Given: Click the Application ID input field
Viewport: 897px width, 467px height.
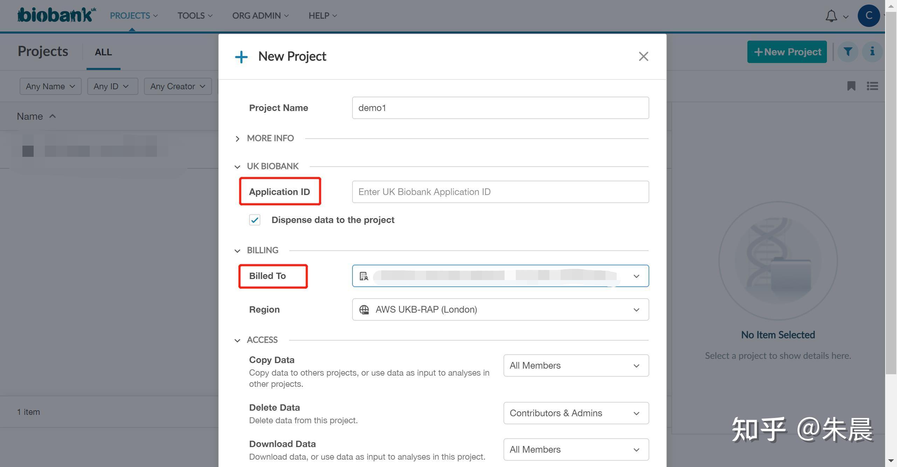Looking at the screenshot, I should (x=500, y=192).
